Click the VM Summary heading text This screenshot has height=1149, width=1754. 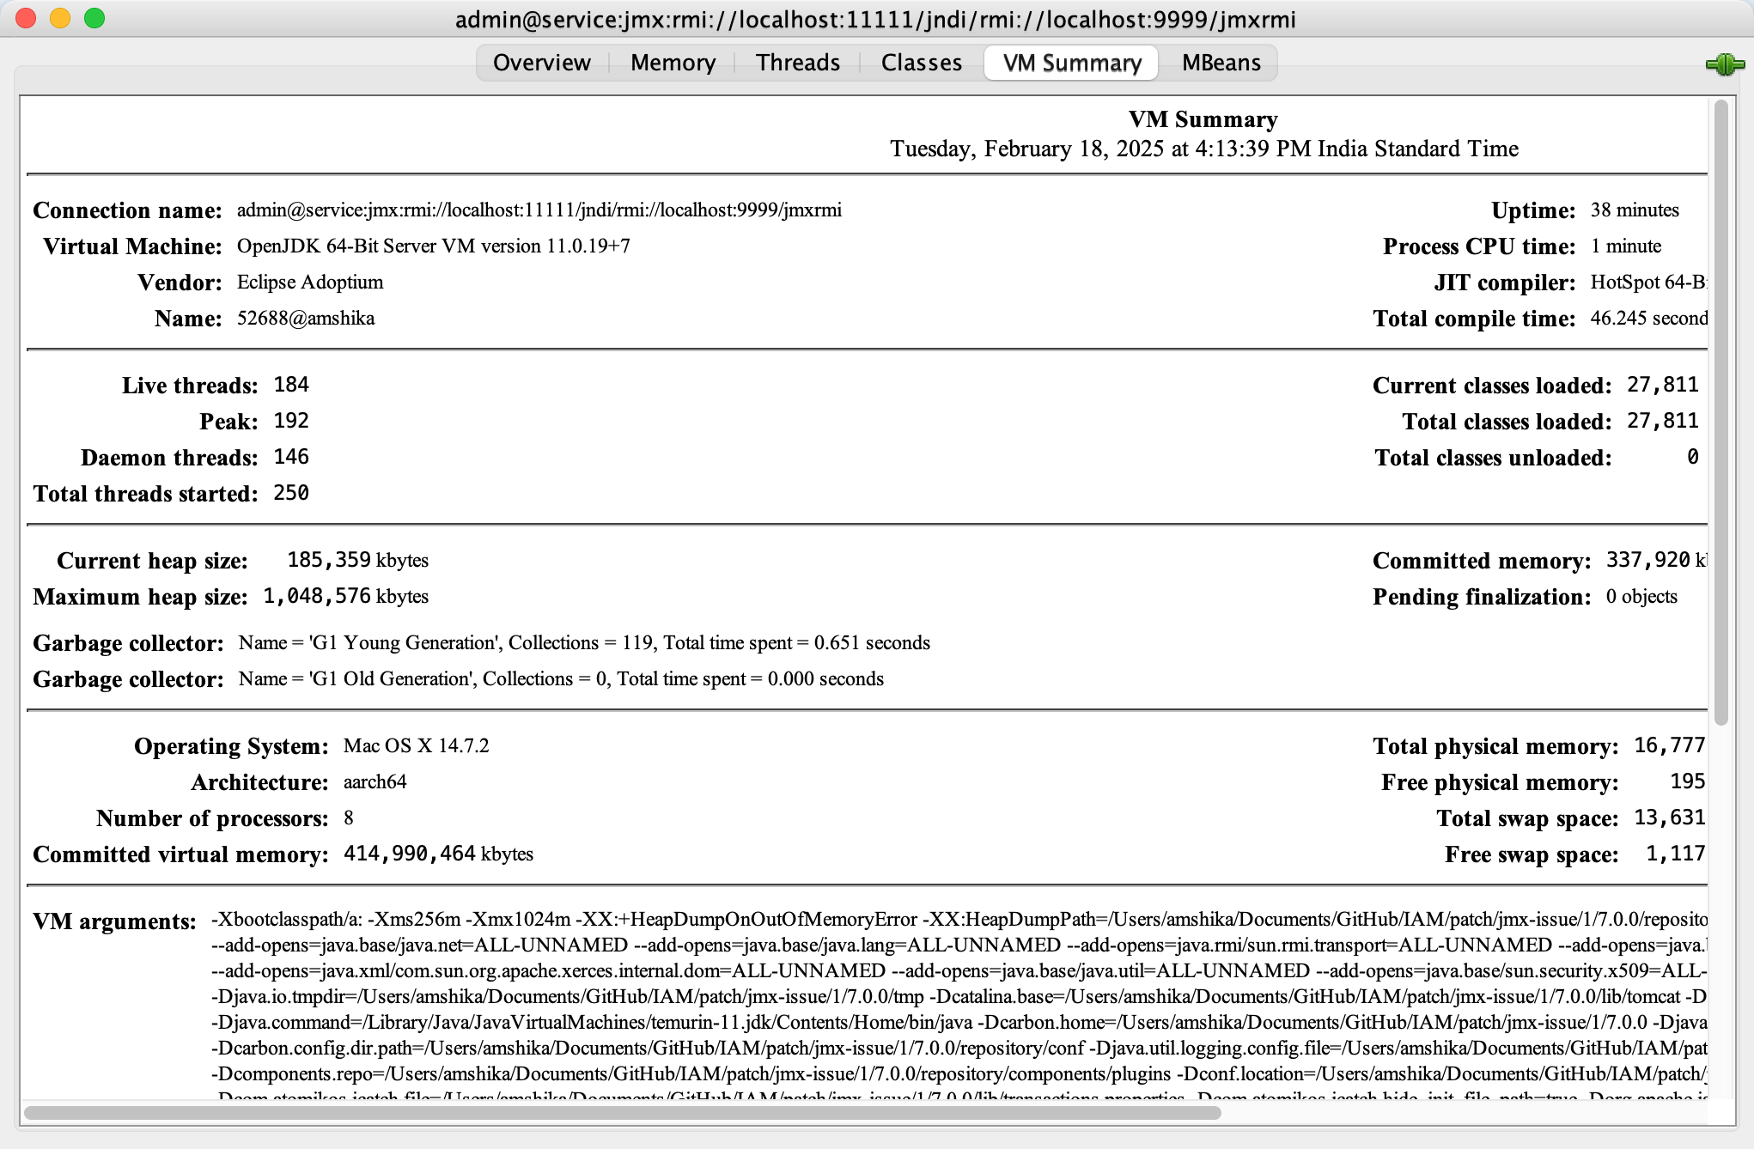1203,119
